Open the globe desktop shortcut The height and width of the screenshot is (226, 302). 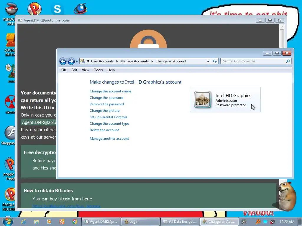pos(81,9)
